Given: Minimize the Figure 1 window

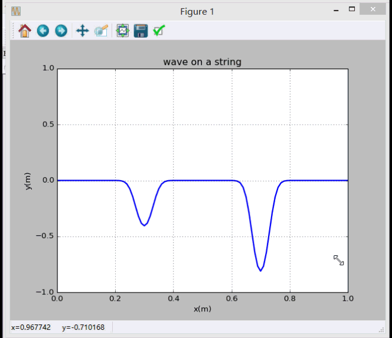Looking at the screenshot, I should [336, 10].
